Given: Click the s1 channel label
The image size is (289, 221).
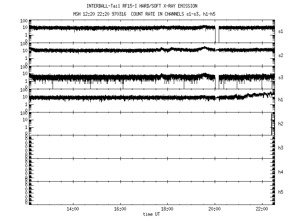Looking at the screenshot, I should (281, 31).
